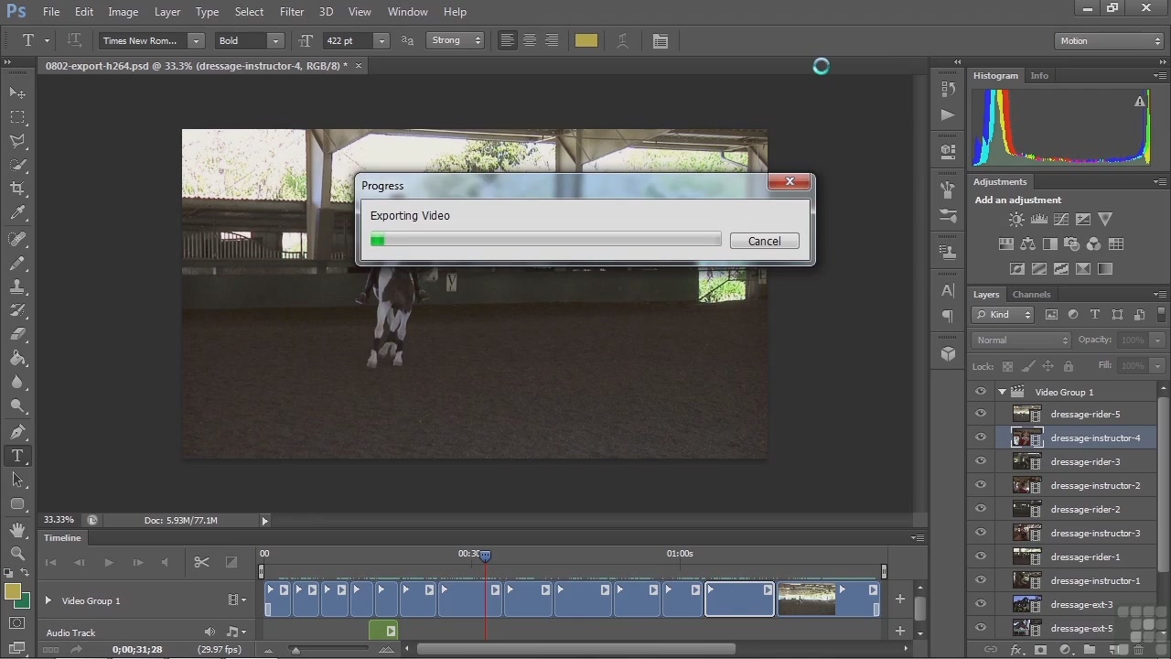
Task: Select the Rectangular Marquee tool
Action: 17,117
